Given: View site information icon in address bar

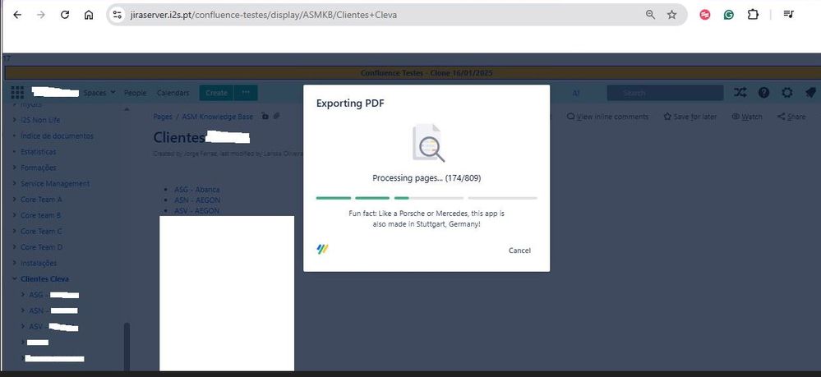Looking at the screenshot, I should pos(118,15).
